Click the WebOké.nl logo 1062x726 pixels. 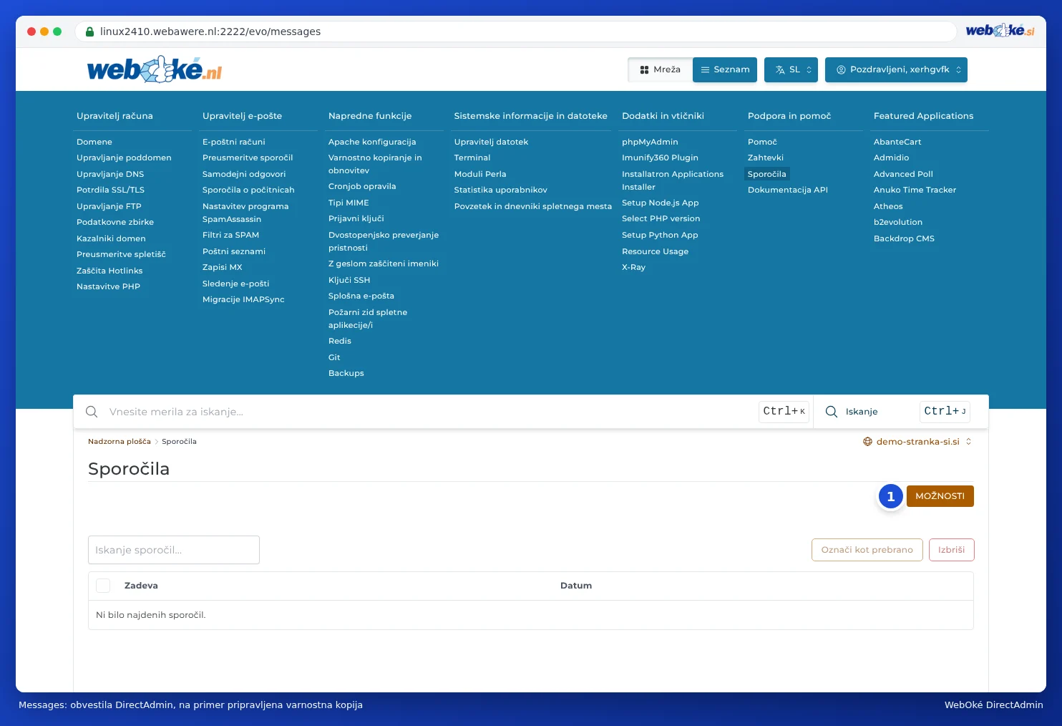tap(155, 69)
